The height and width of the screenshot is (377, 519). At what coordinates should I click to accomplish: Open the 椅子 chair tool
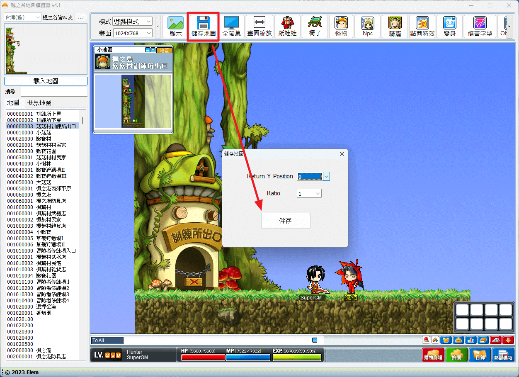[315, 27]
